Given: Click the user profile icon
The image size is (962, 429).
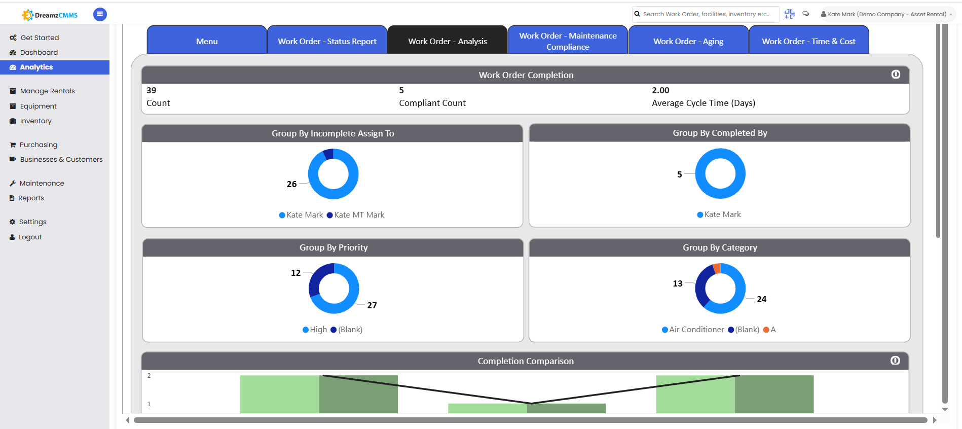Looking at the screenshot, I should 824,14.
